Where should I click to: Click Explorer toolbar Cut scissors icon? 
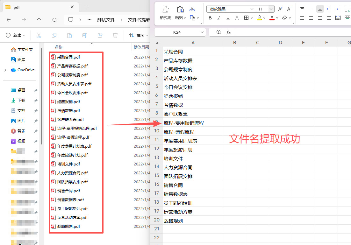pos(39,35)
